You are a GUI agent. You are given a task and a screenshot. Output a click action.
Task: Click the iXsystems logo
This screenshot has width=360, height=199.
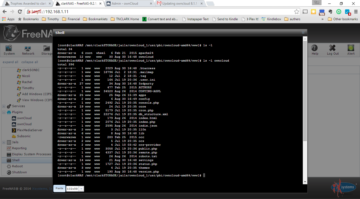[x=344, y=188]
